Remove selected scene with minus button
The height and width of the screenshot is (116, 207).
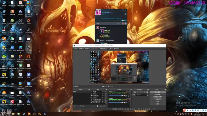coord(77,106)
